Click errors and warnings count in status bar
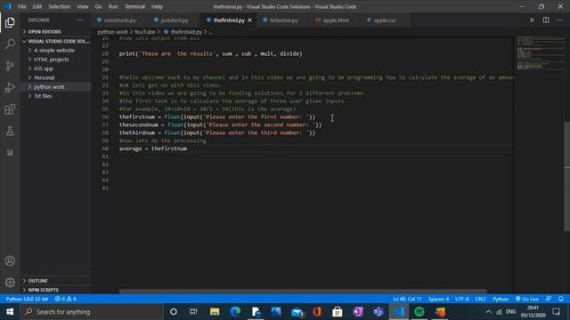The image size is (570, 320). pos(65,299)
